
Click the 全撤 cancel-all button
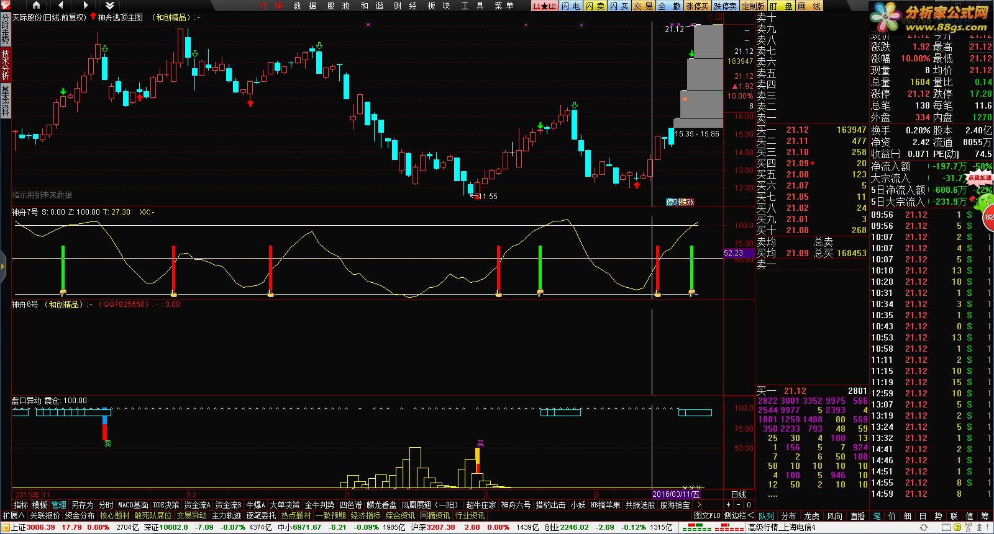[669, 6]
